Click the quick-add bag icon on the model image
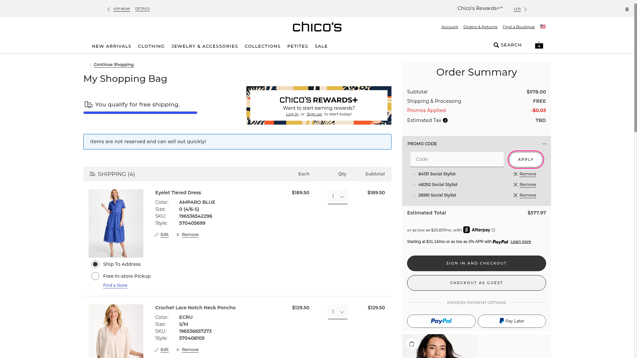637x358 pixels. point(412,344)
